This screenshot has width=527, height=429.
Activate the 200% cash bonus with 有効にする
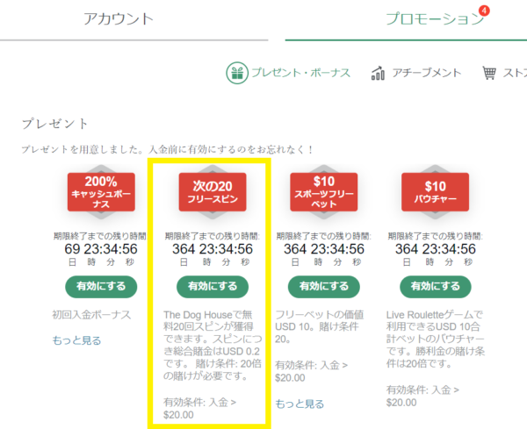point(101,287)
